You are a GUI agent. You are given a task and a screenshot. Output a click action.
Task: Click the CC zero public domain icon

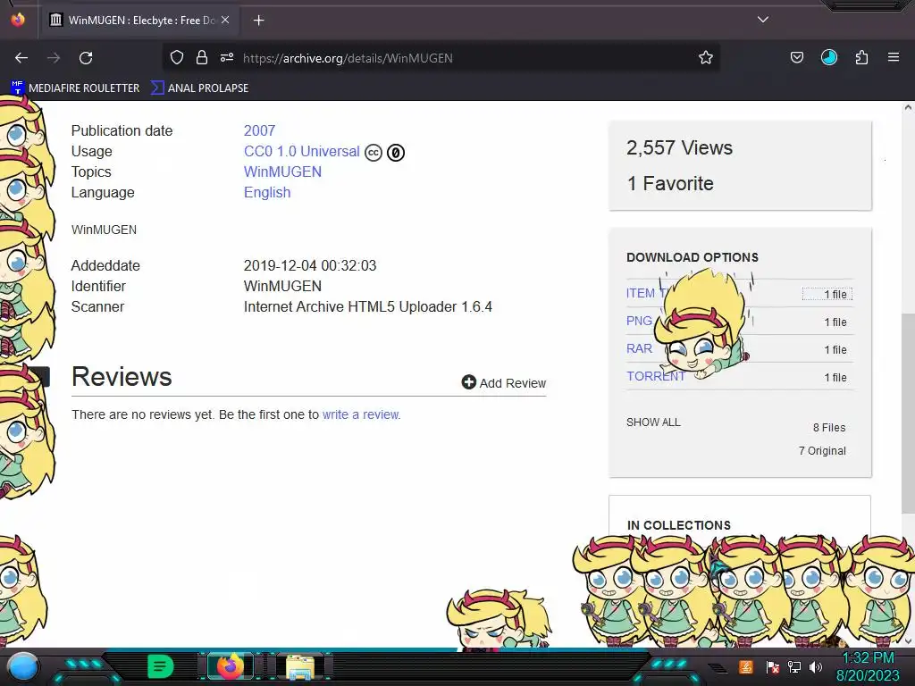396,152
